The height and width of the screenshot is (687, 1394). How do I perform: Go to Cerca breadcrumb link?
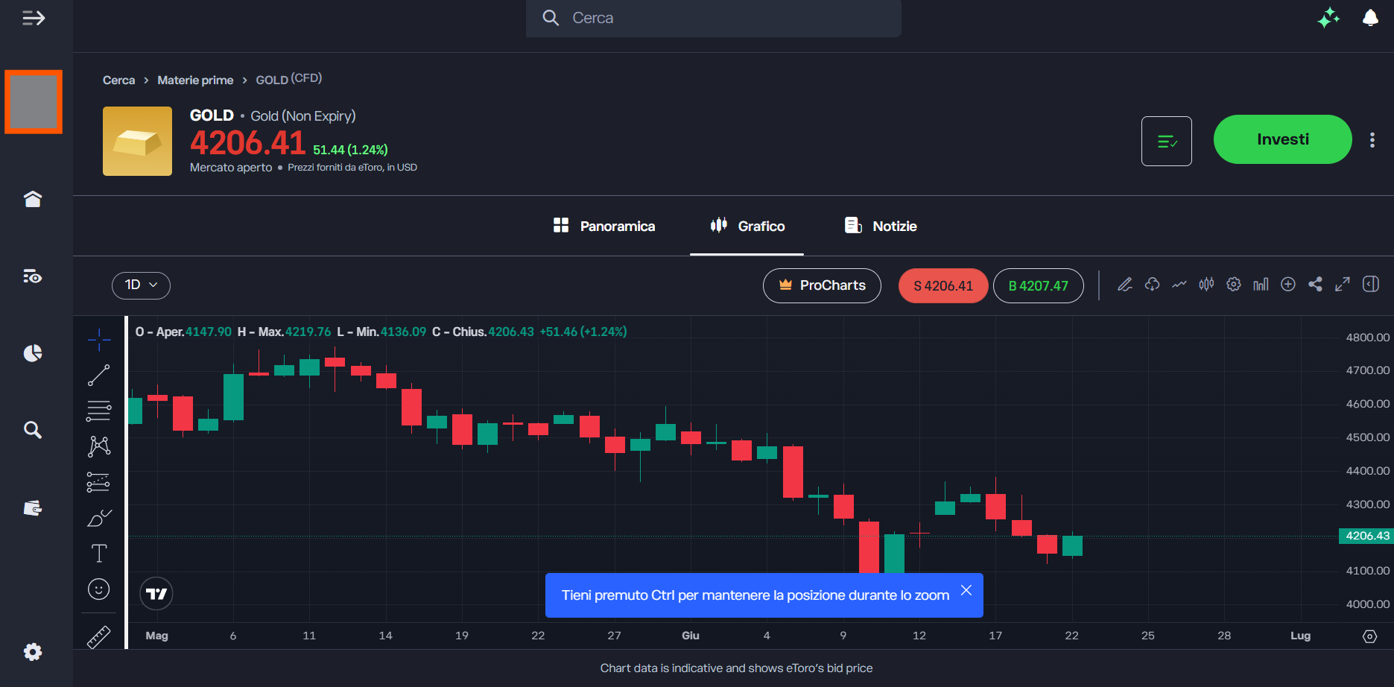click(x=119, y=80)
